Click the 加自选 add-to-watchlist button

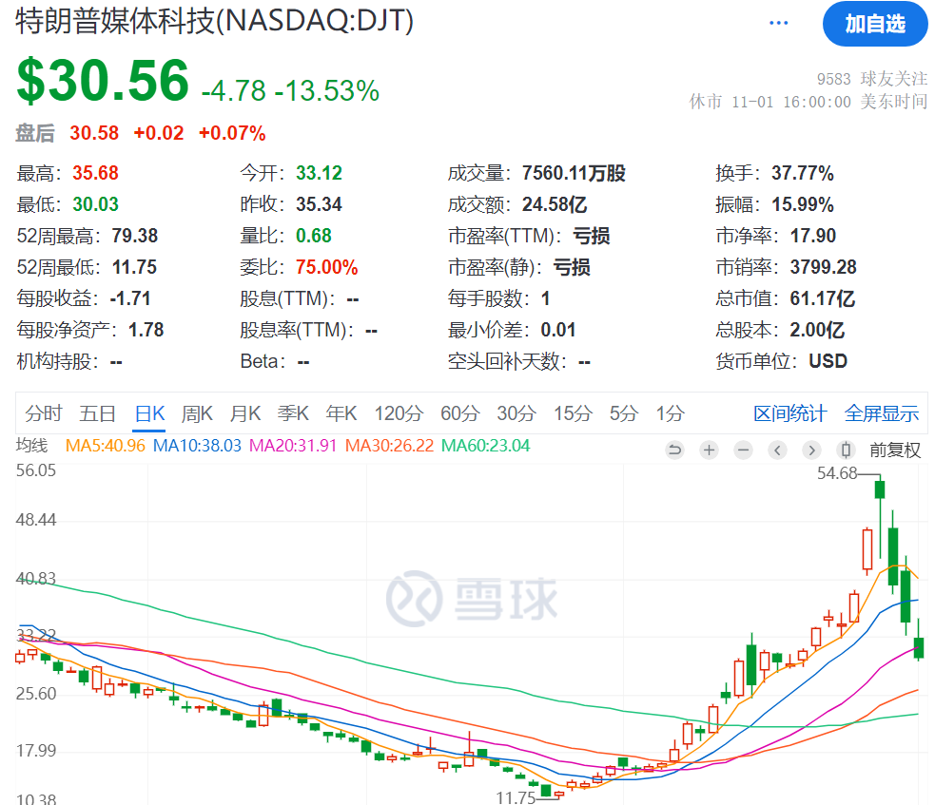pos(874,25)
